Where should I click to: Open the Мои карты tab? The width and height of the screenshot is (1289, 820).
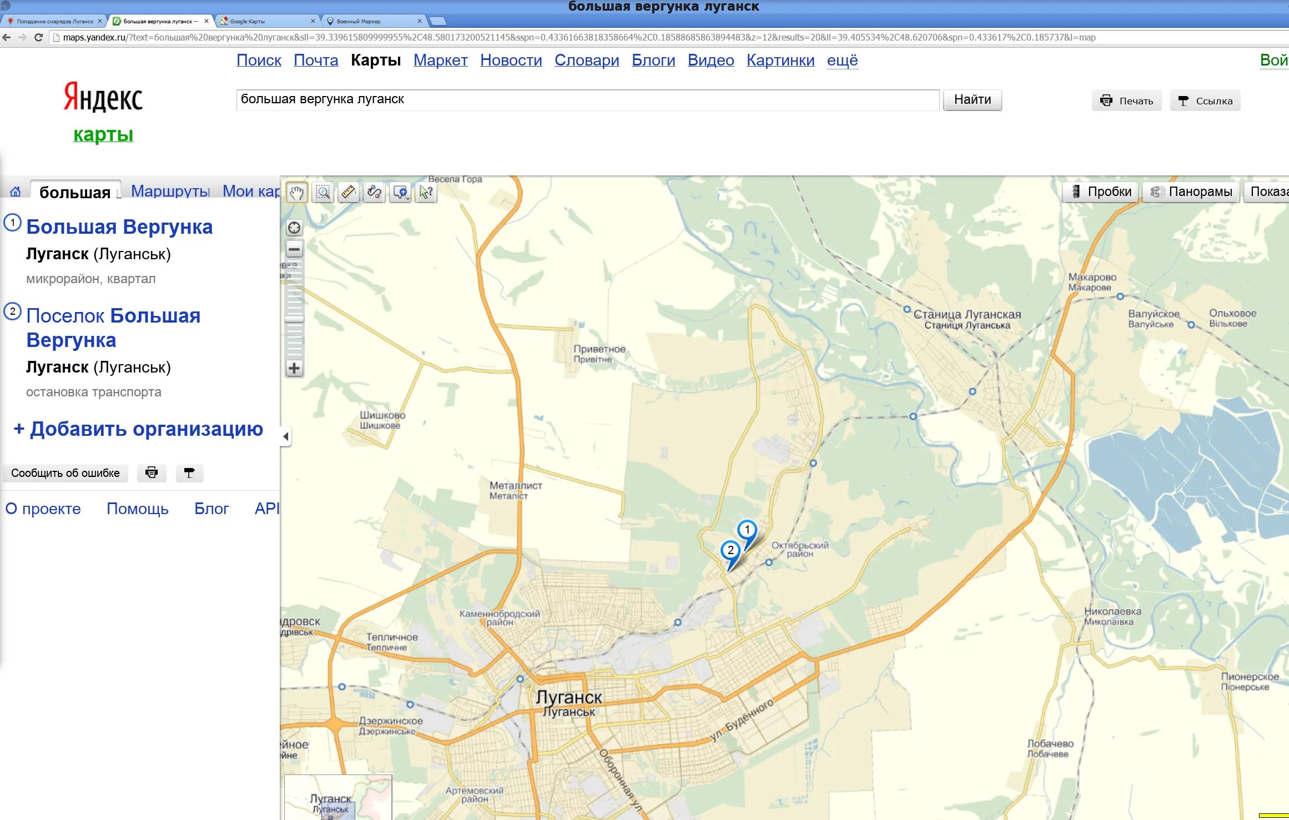click(x=251, y=191)
